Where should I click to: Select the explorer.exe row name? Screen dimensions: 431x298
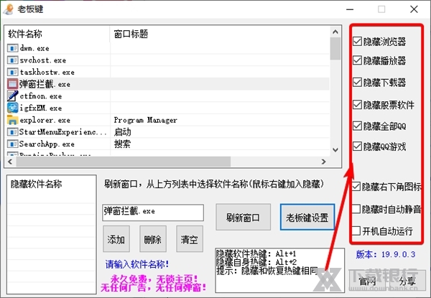point(45,121)
